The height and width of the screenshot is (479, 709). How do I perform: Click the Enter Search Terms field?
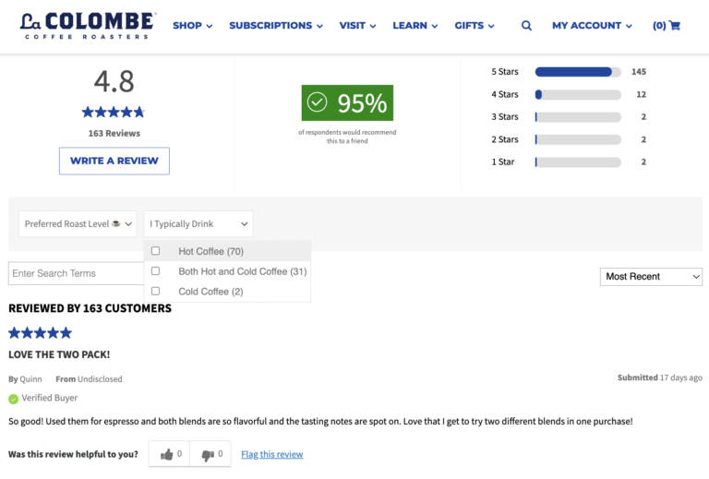point(76,273)
